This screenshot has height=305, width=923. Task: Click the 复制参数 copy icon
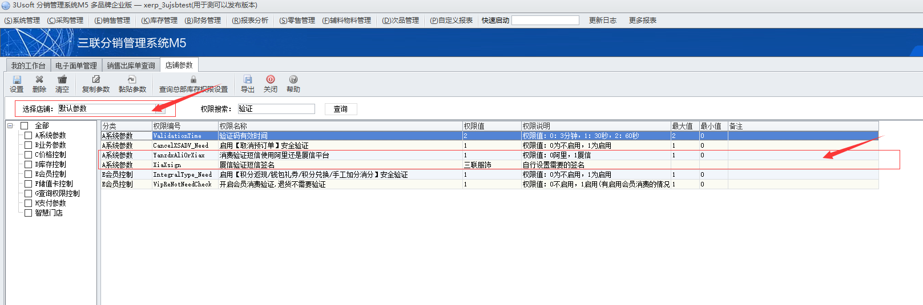click(96, 79)
